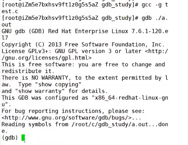This screenshot has height=145, width=188.
Task: Click the "gdb ./a." command text
Action: (154, 18)
